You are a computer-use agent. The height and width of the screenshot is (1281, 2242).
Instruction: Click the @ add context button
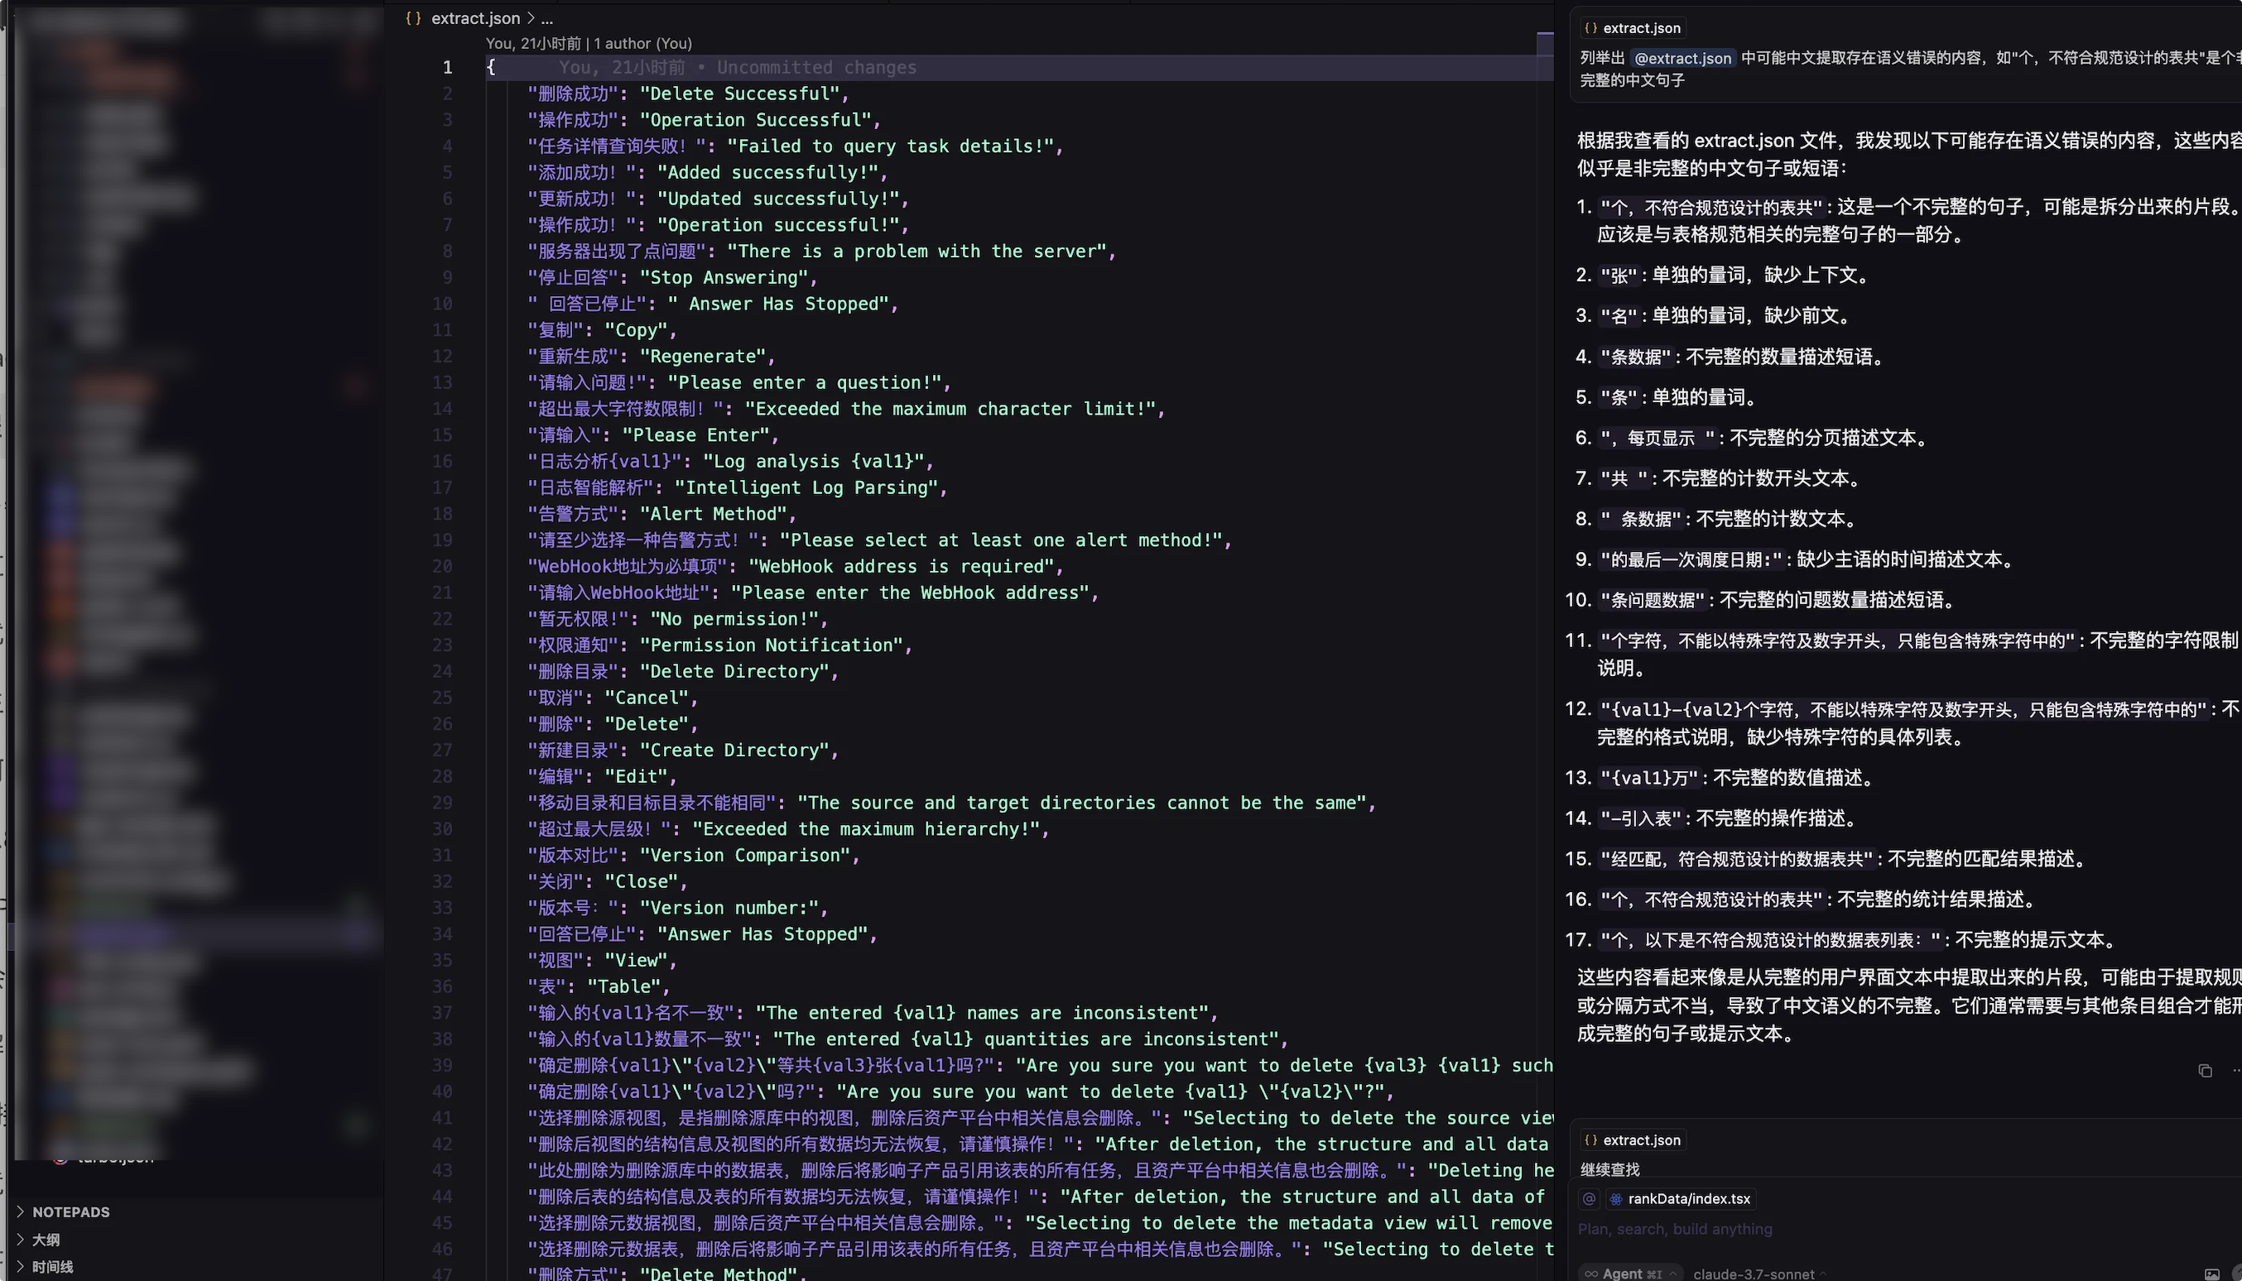pos(1589,1198)
